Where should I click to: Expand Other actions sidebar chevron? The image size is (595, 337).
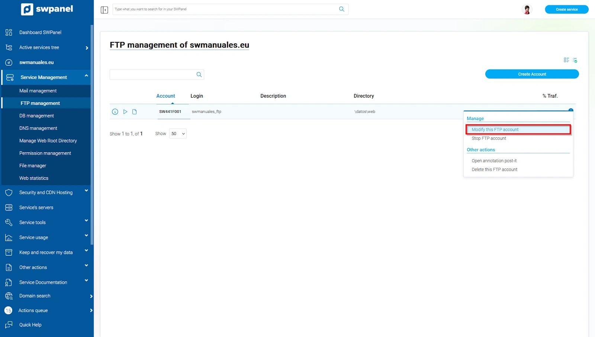click(x=86, y=265)
